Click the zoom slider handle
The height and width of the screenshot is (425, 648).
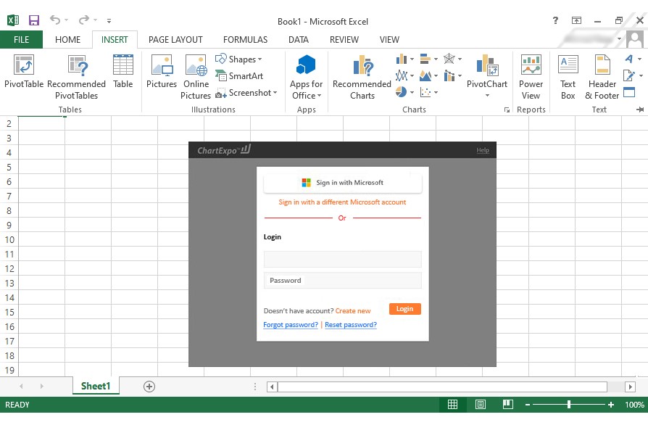point(569,405)
